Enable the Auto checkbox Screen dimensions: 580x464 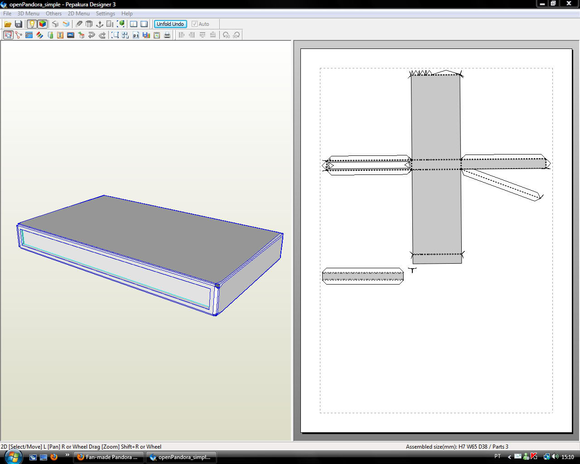(x=195, y=24)
